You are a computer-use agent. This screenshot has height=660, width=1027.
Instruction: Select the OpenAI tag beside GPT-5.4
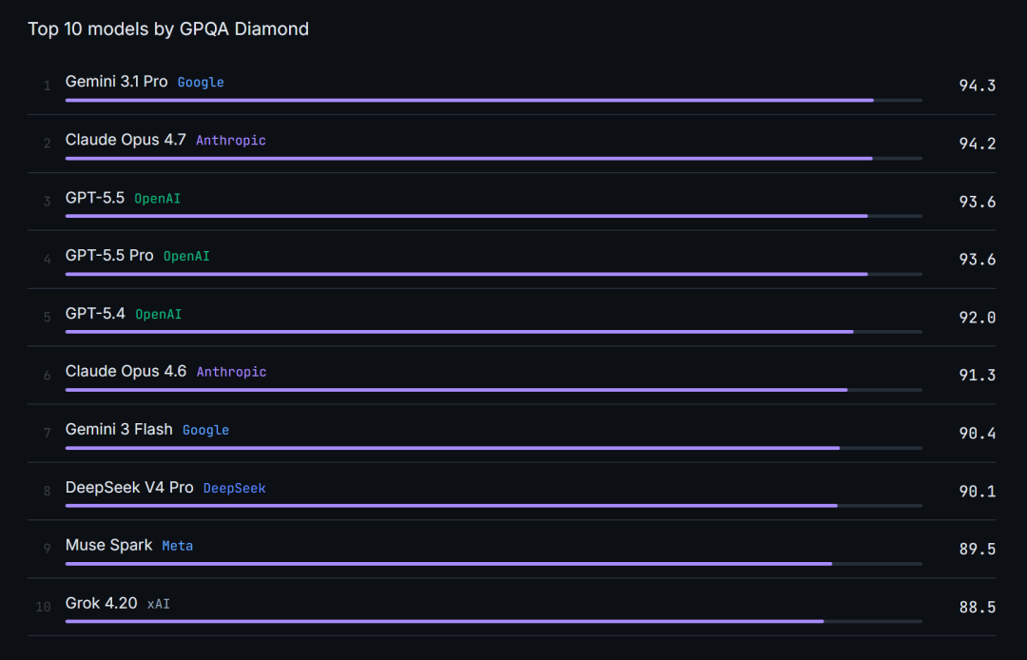coord(159,314)
